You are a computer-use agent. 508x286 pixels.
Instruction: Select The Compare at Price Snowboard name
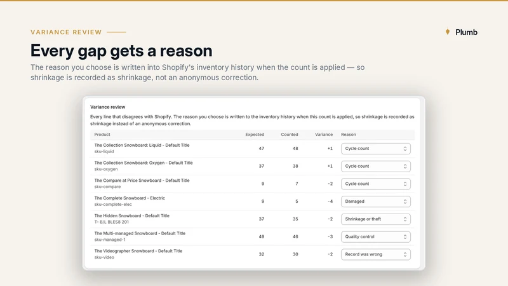(x=142, y=180)
